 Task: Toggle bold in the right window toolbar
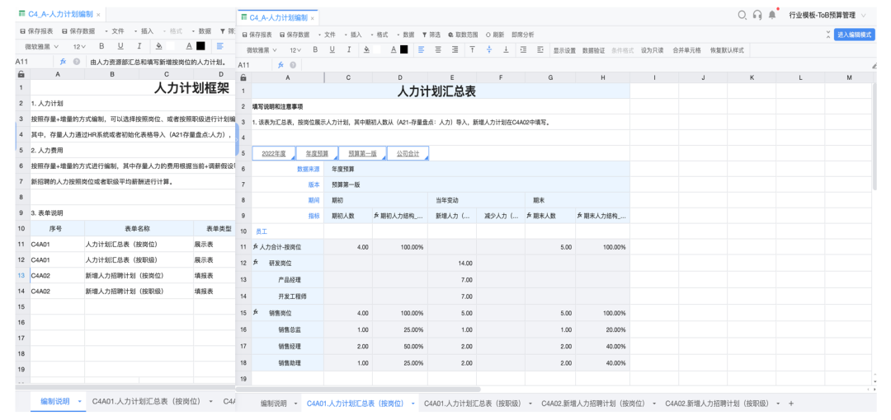315,50
